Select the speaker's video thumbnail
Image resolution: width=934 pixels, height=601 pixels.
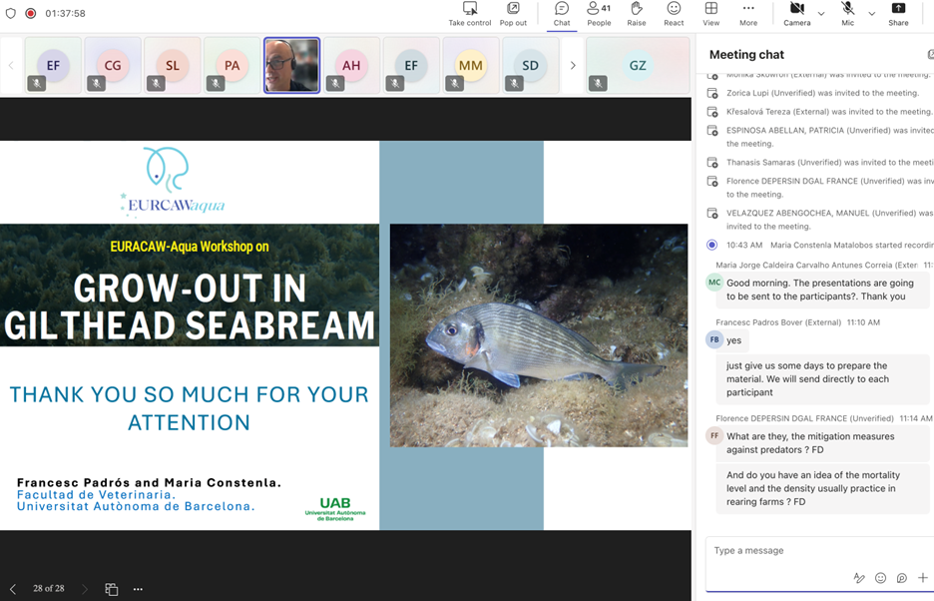[x=291, y=66]
